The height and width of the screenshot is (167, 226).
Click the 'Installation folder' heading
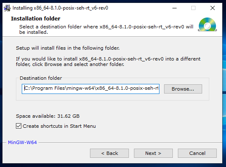(36, 19)
